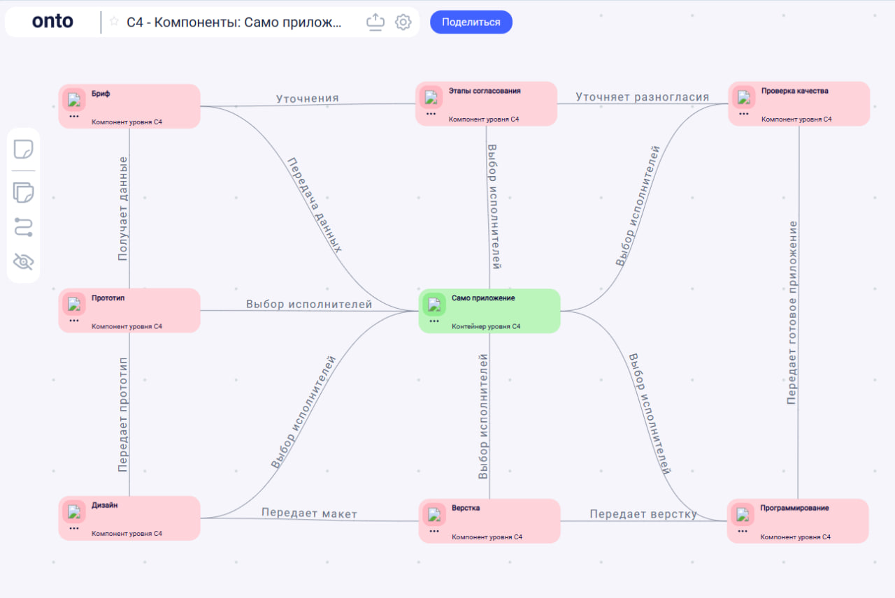The height and width of the screenshot is (598, 895).
Task: Click the export upload icon
Action: (375, 22)
